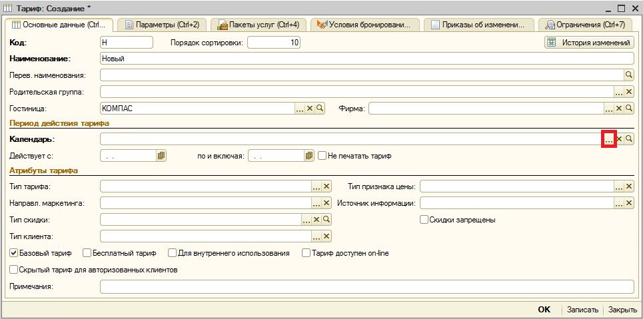
Task: Clear the Фирма field
Action: [x=619, y=109]
